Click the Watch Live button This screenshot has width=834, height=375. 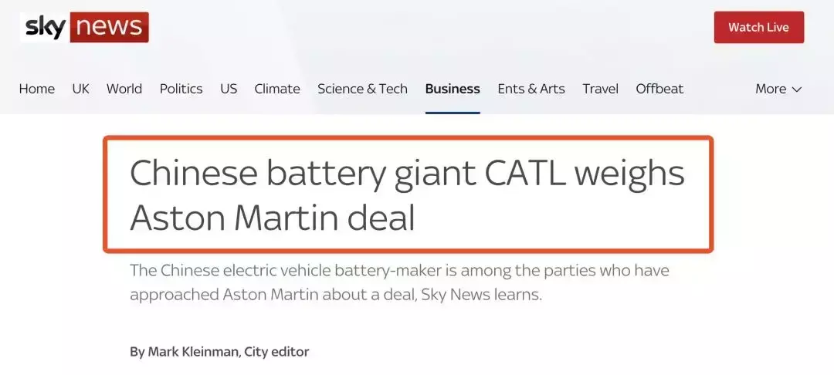tap(758, 27)
